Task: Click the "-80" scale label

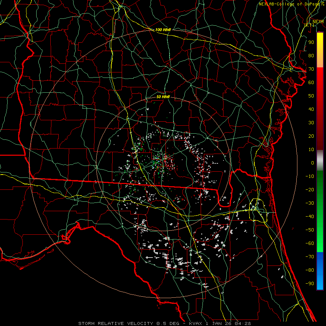Action: point(310,270)
